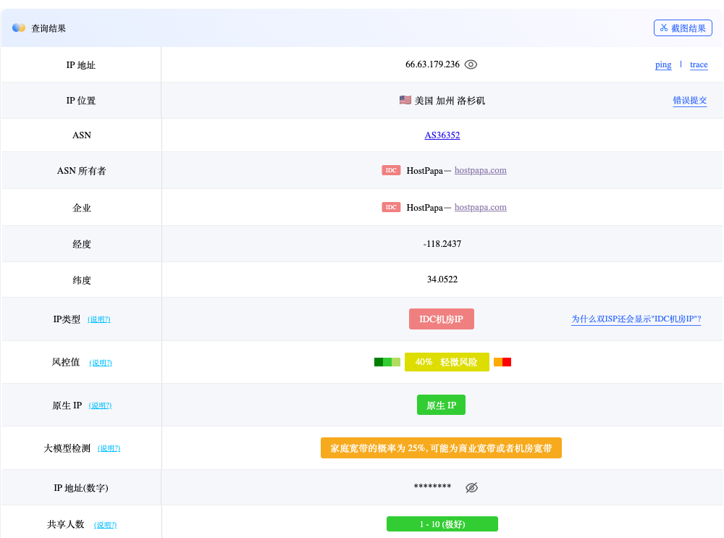Screen dimensions: 724x538
Task: Open 说明 help next to IP类型
Action: [x=99, y=319]
